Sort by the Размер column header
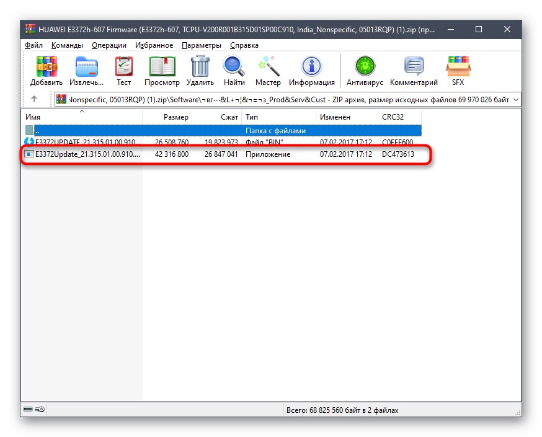 click(167, 117)
